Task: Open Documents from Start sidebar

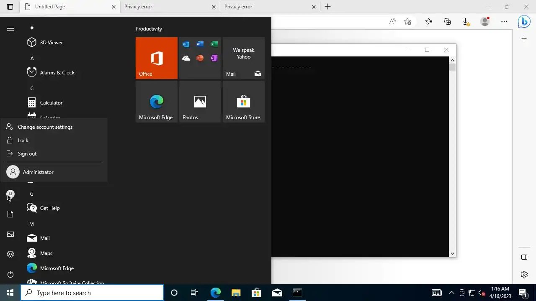Action: [x=10, y=214]
